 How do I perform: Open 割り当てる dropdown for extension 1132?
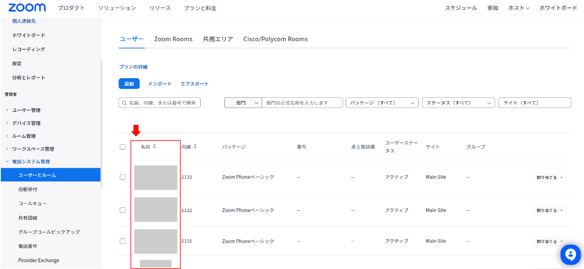click(550, 210)
